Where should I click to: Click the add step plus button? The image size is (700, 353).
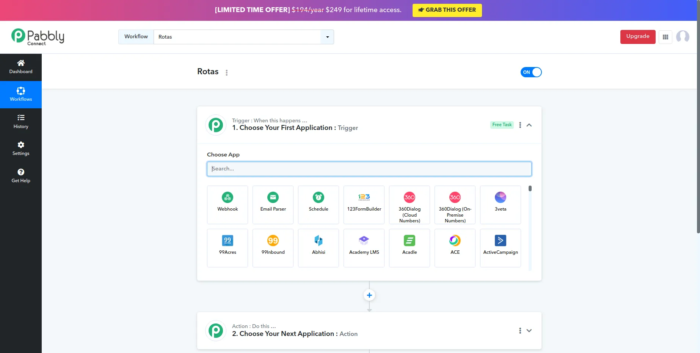point(369,295)
